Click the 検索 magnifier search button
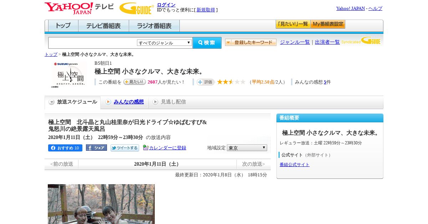428x224 pixels. [207, 43]
